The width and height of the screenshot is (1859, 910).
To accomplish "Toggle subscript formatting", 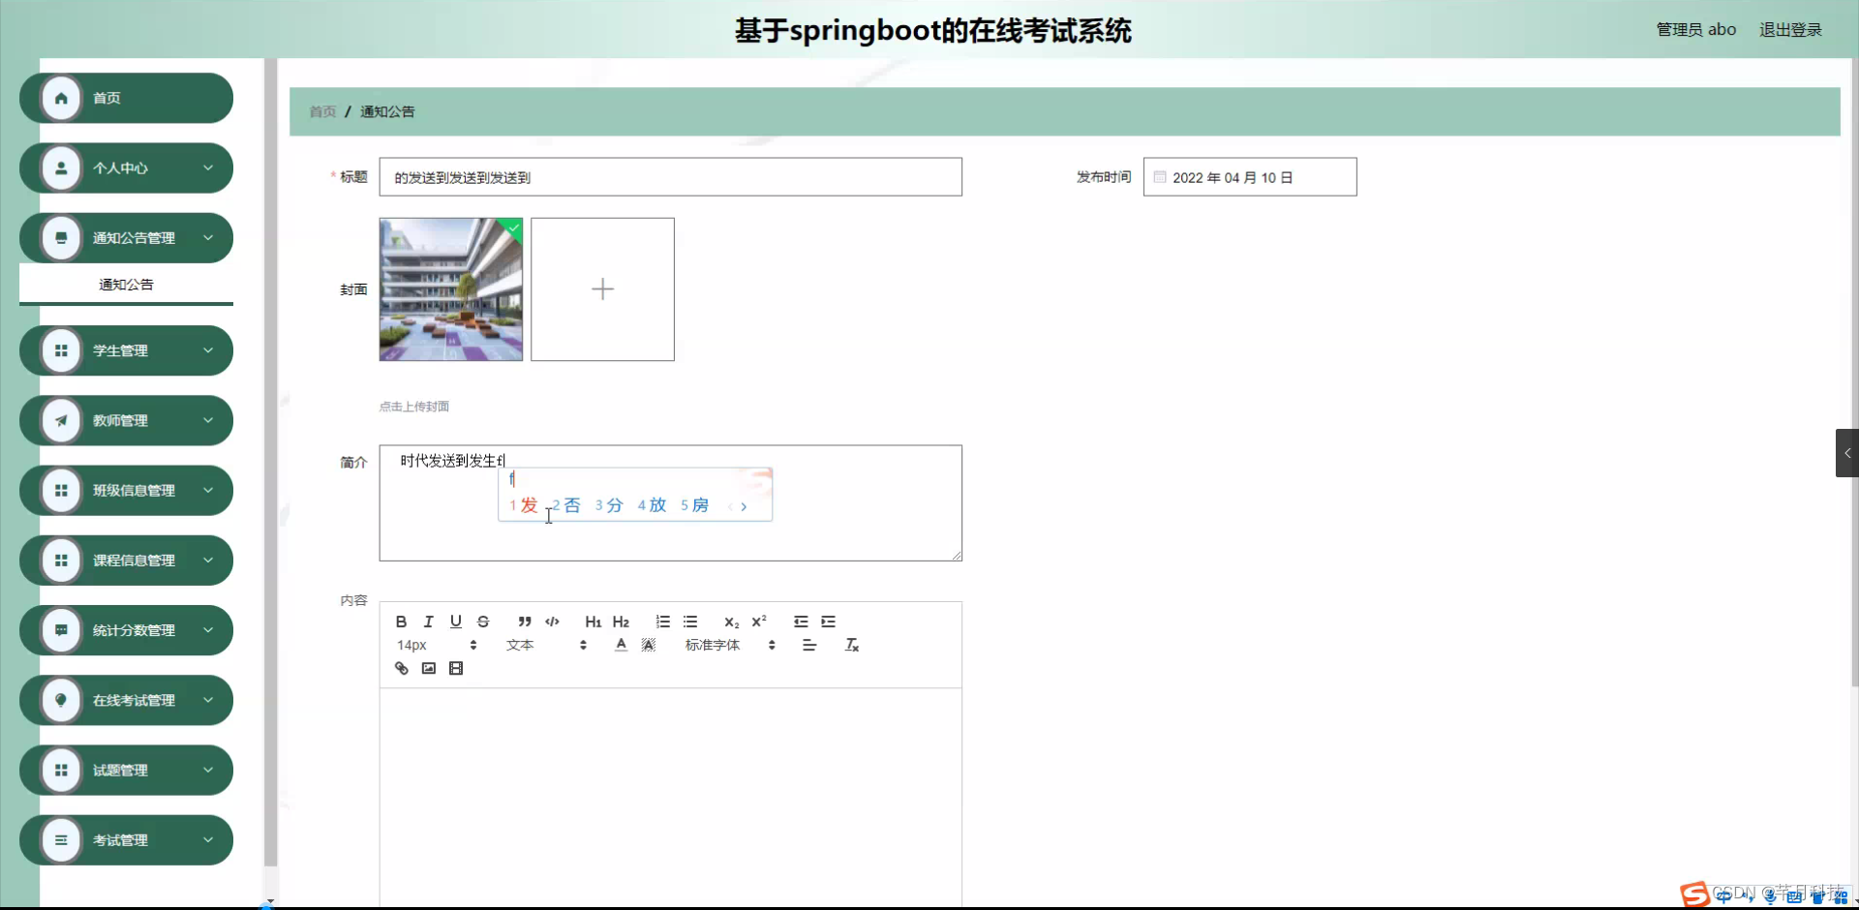I will (x=731, y=622).
